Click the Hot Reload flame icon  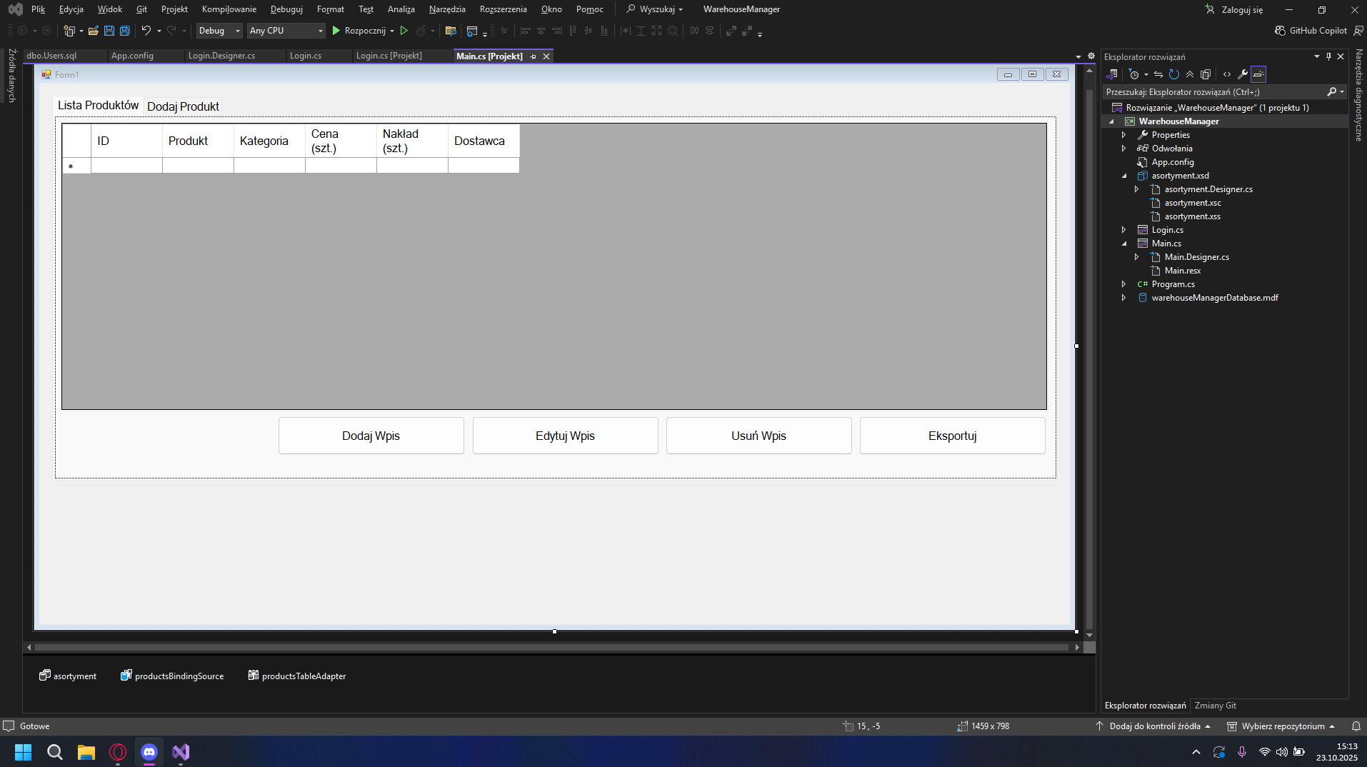tap(421, 31)
